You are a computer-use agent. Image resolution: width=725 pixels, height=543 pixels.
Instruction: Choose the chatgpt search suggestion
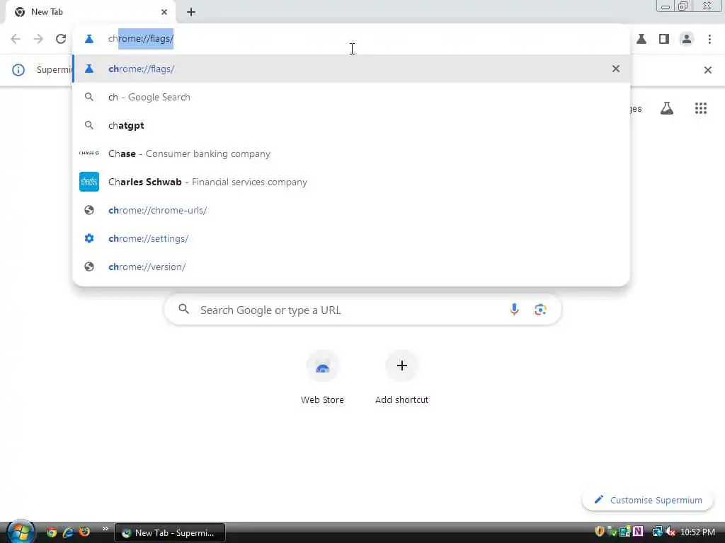click(x=351, y=125)
